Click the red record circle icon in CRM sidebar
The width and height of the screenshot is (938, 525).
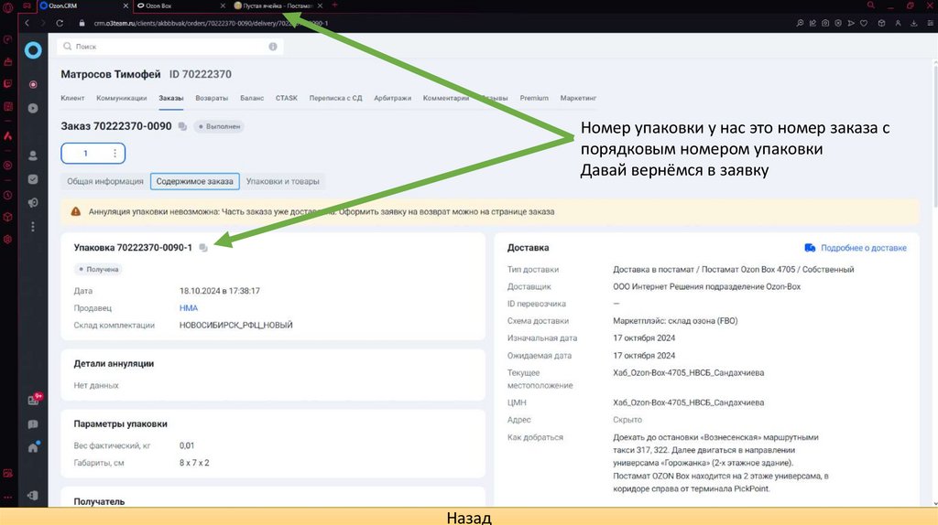coord(33,84)
